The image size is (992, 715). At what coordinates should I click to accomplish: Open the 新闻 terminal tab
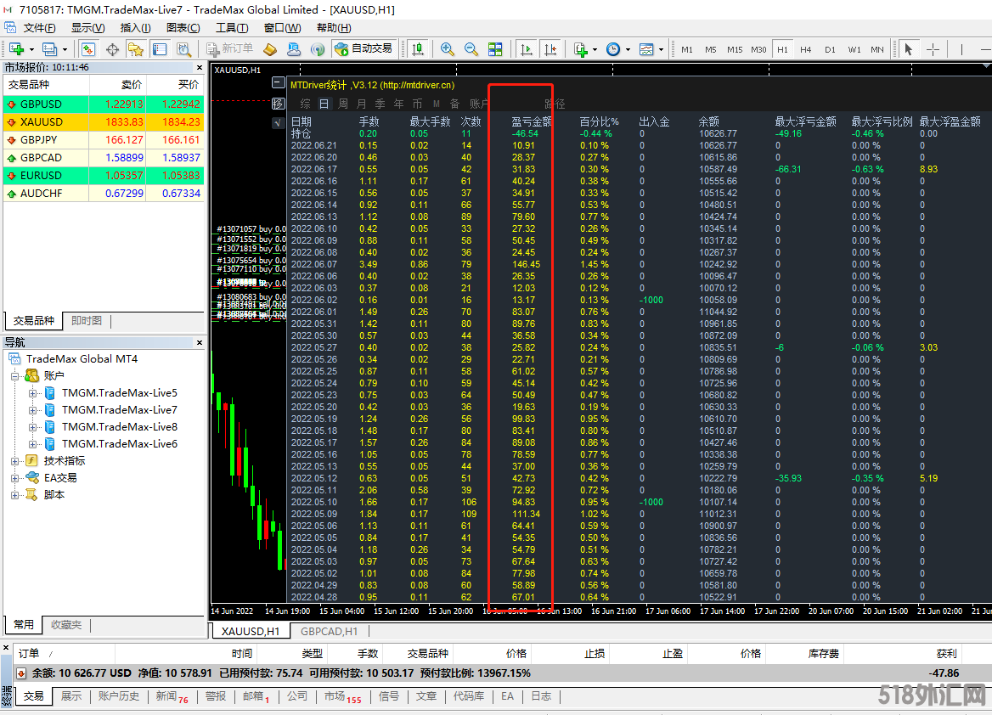(172, 696)
